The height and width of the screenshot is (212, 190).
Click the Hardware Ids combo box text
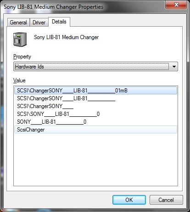point(29,67)
